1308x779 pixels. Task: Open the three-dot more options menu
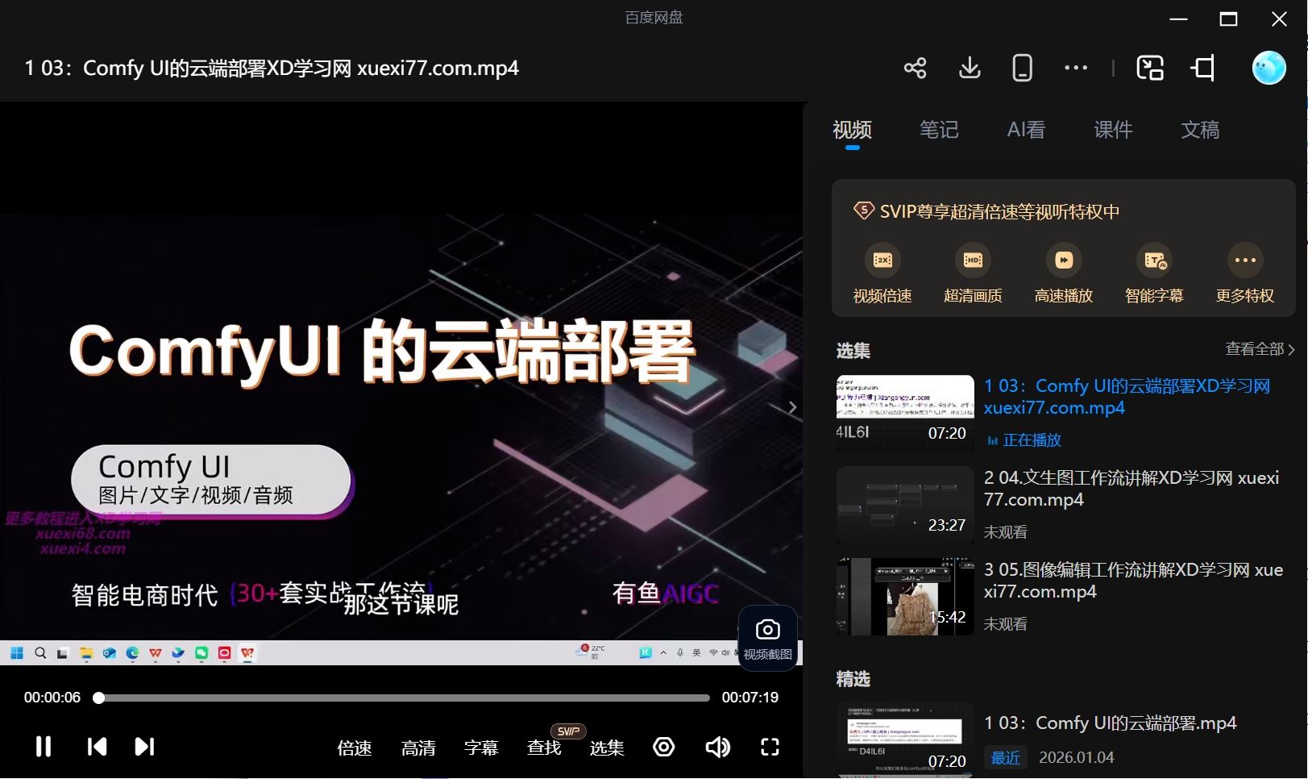[x=1075, y=68]
